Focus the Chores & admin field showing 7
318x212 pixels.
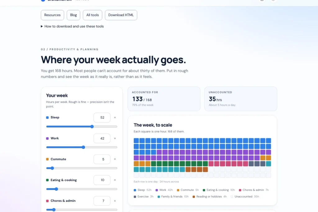[102, 201]
